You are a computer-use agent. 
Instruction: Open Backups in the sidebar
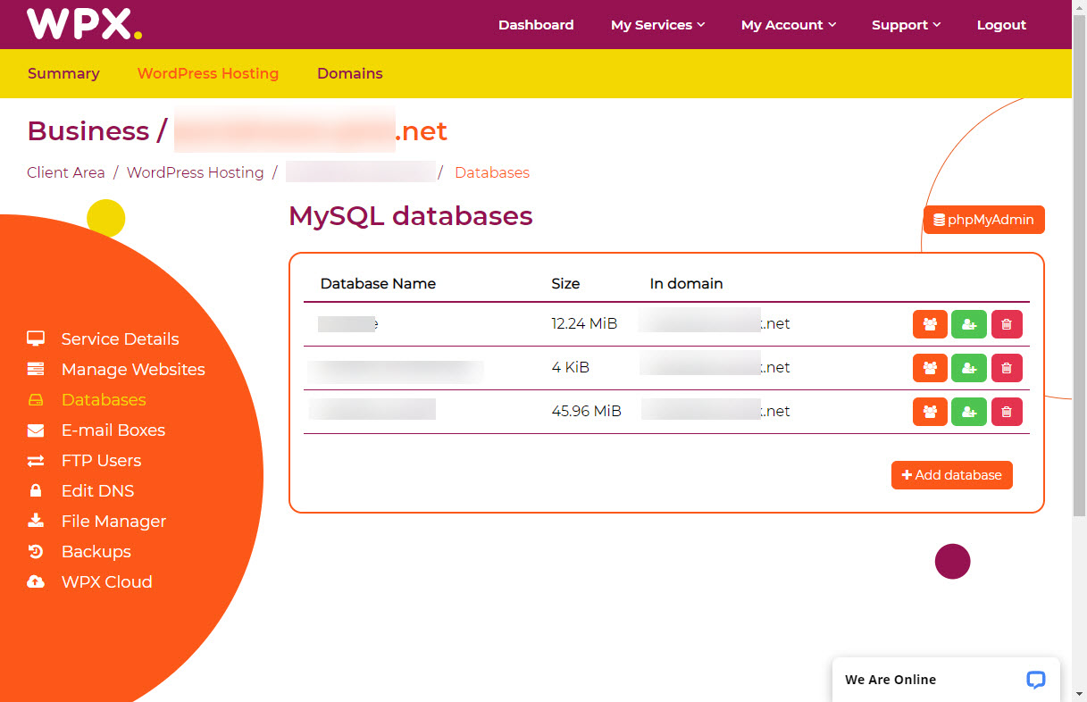96,551
